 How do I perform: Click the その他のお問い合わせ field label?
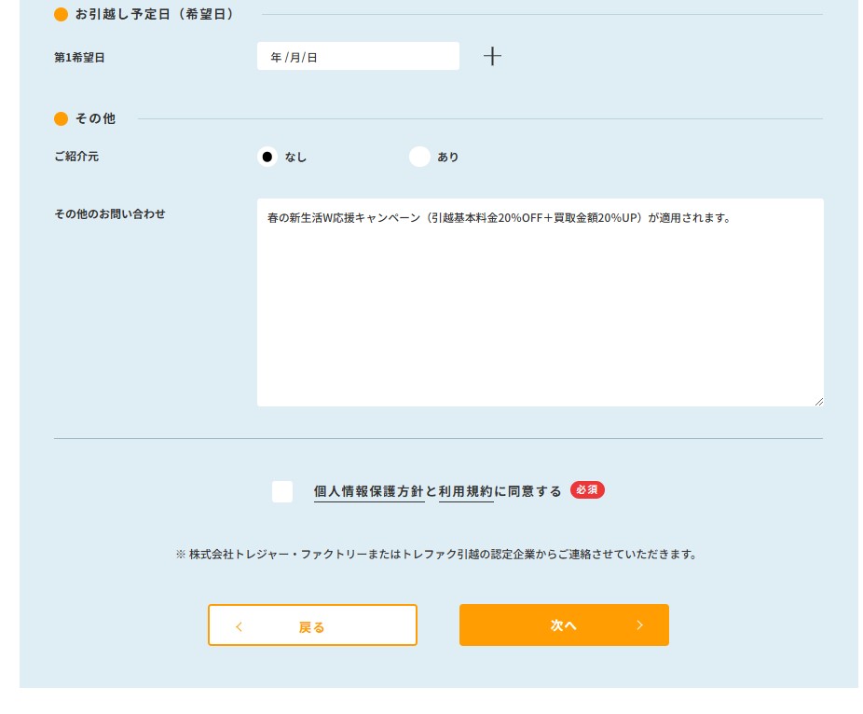click(110, 214)
